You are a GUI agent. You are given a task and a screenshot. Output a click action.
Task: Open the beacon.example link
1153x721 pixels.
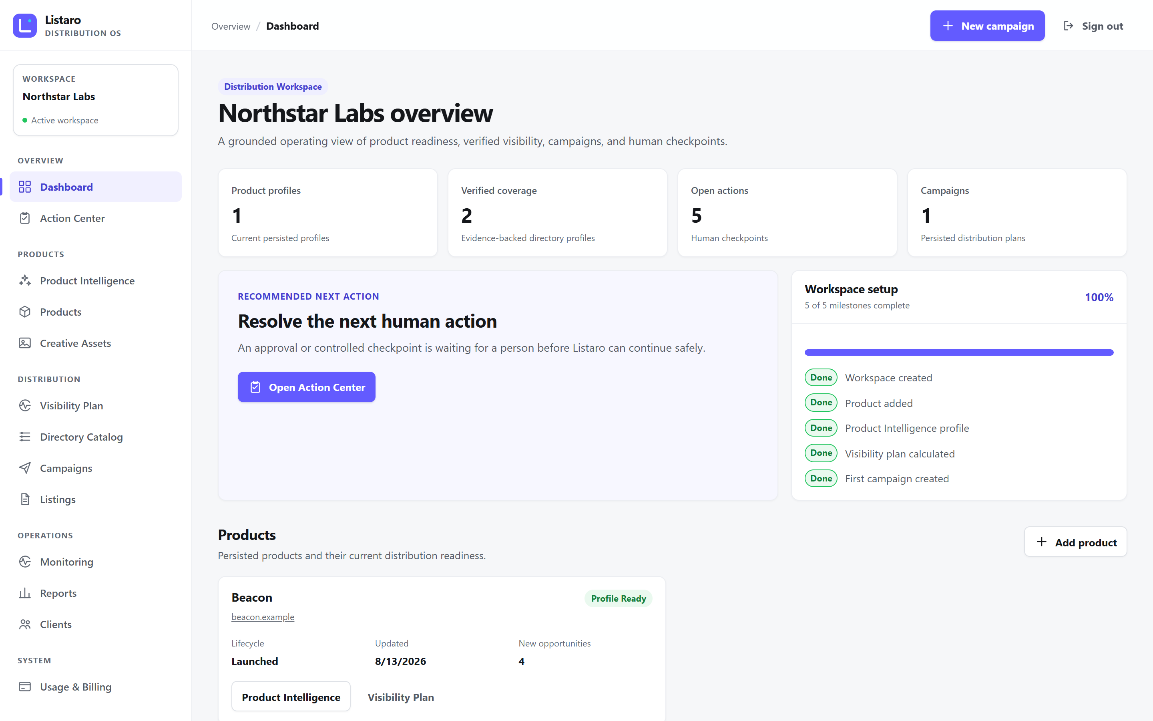click(263, 616)
